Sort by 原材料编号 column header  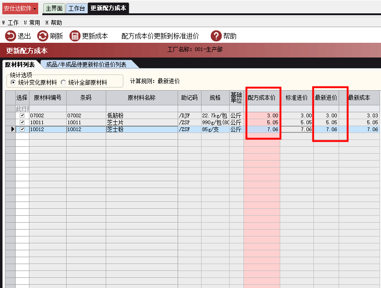[48, 98]
